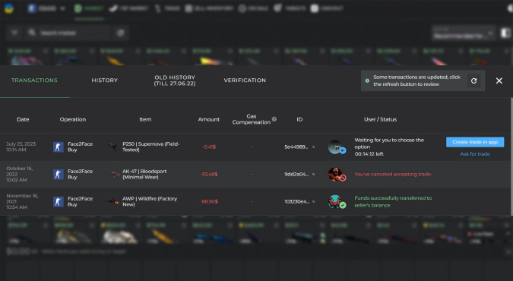The width and height of the screenshot is (513, 281).
Task: Refresh the updated transactions list
Action: coord(473,81)
